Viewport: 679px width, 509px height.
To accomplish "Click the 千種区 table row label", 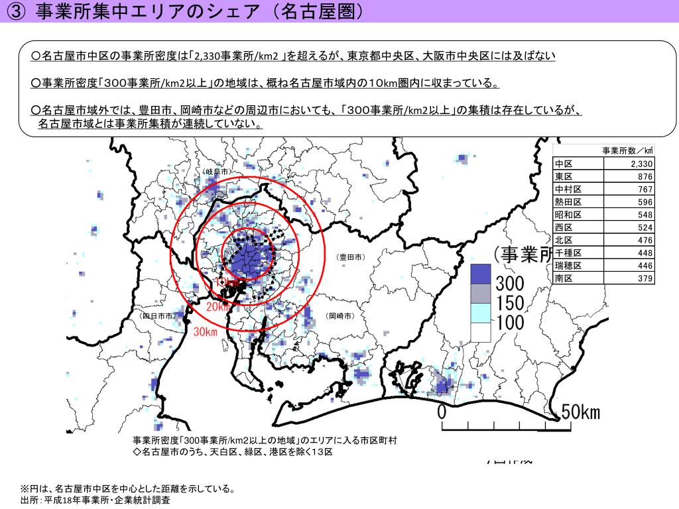I will point(568,253).
